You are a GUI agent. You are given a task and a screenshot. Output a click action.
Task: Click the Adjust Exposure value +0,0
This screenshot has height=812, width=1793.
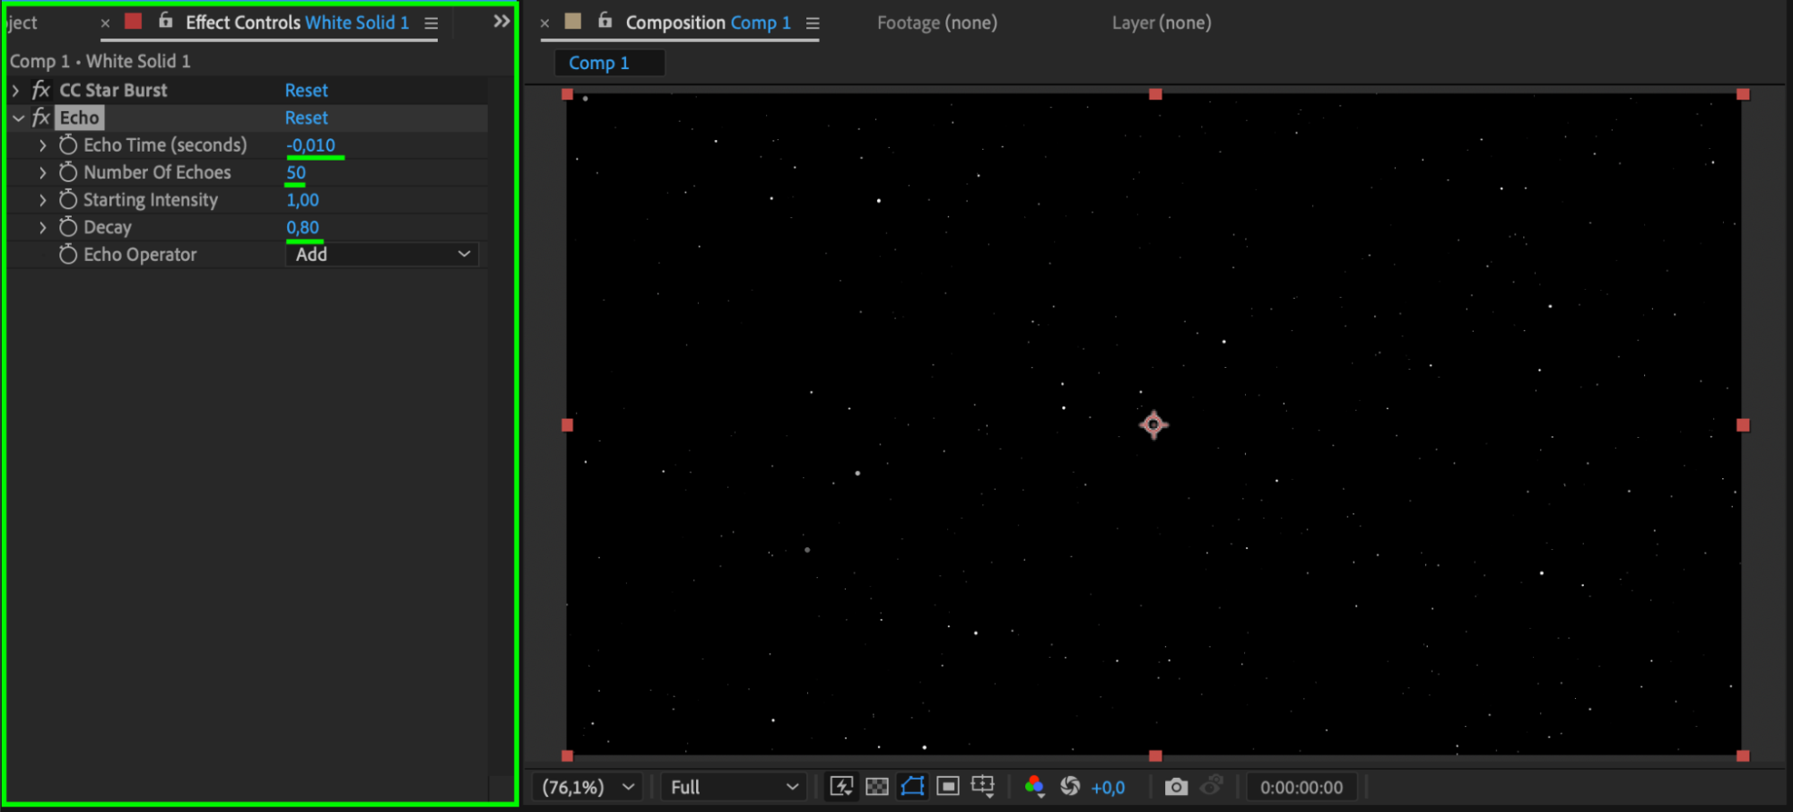click(1108, 787)
